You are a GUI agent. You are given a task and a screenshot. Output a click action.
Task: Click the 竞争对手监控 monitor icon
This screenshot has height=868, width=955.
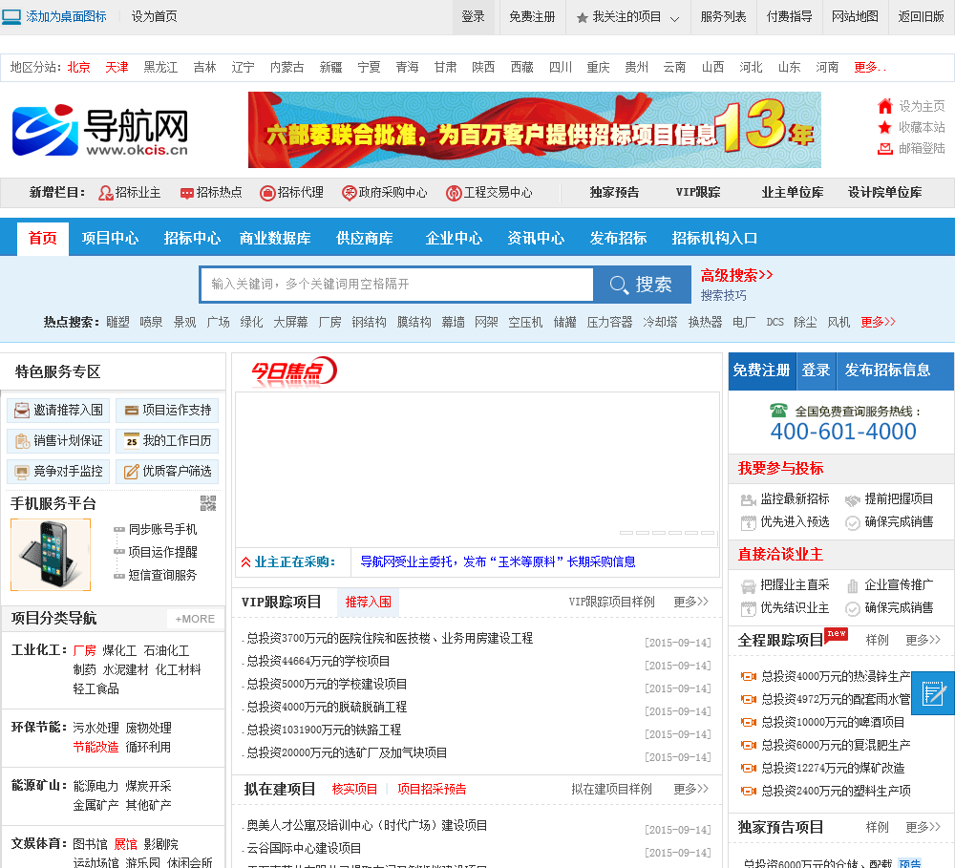tap(22, 472)
